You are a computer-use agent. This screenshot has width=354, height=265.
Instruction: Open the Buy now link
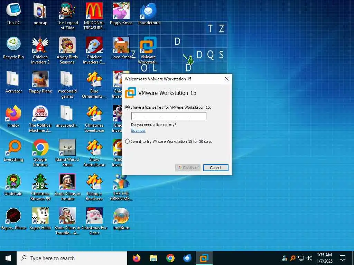[x=138, y=130]
